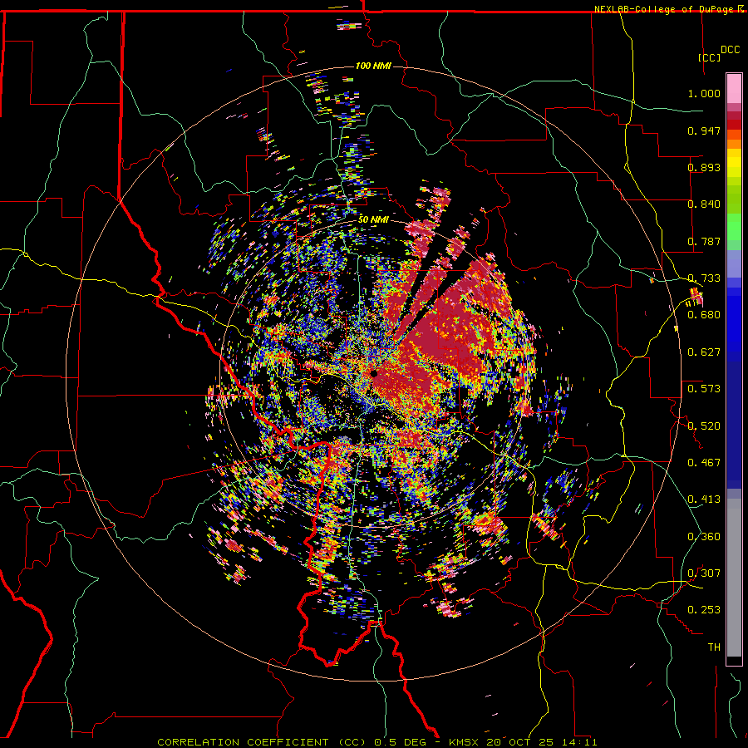The image size is (748, 748).
Task: Click the 14:11 timestamp in bottom caption
Action: [x=578, y=742]
